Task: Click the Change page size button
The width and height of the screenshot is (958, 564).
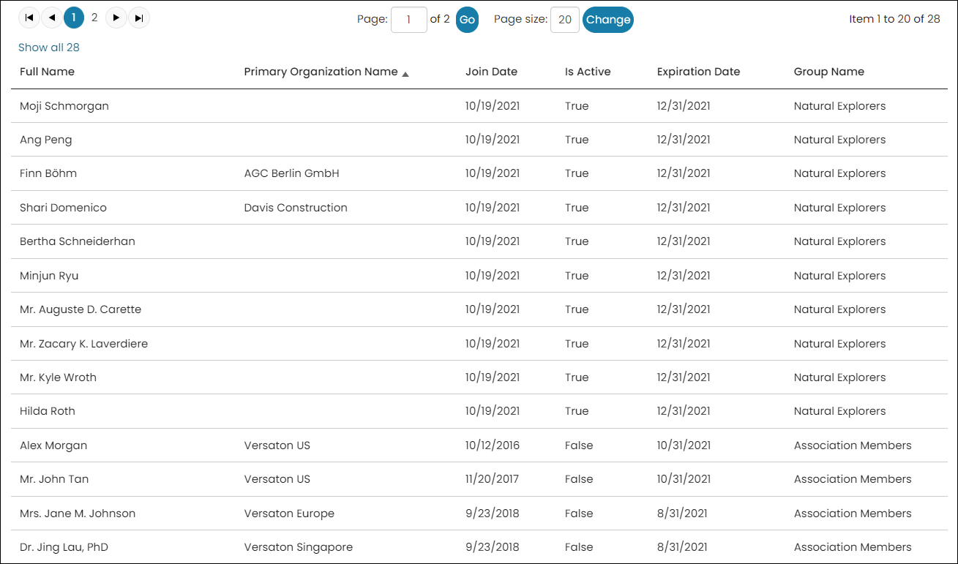Action: (608, 20)
